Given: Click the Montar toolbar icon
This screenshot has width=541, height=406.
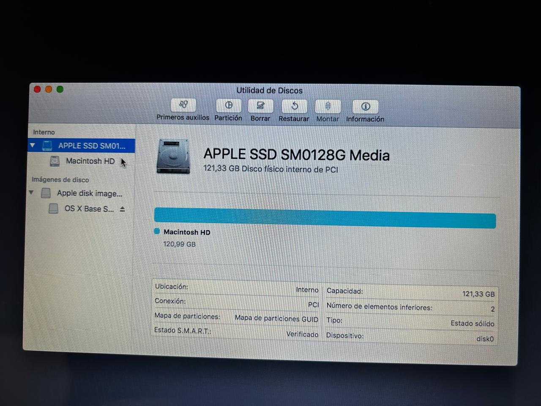Looking at the screenshot, I should (x=328, y=107).
